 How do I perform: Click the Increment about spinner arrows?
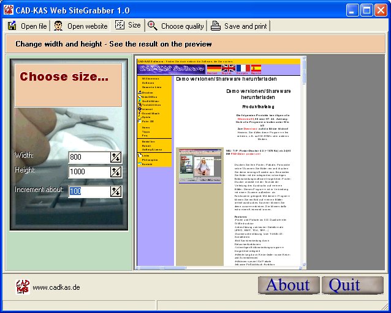(115, 191)
